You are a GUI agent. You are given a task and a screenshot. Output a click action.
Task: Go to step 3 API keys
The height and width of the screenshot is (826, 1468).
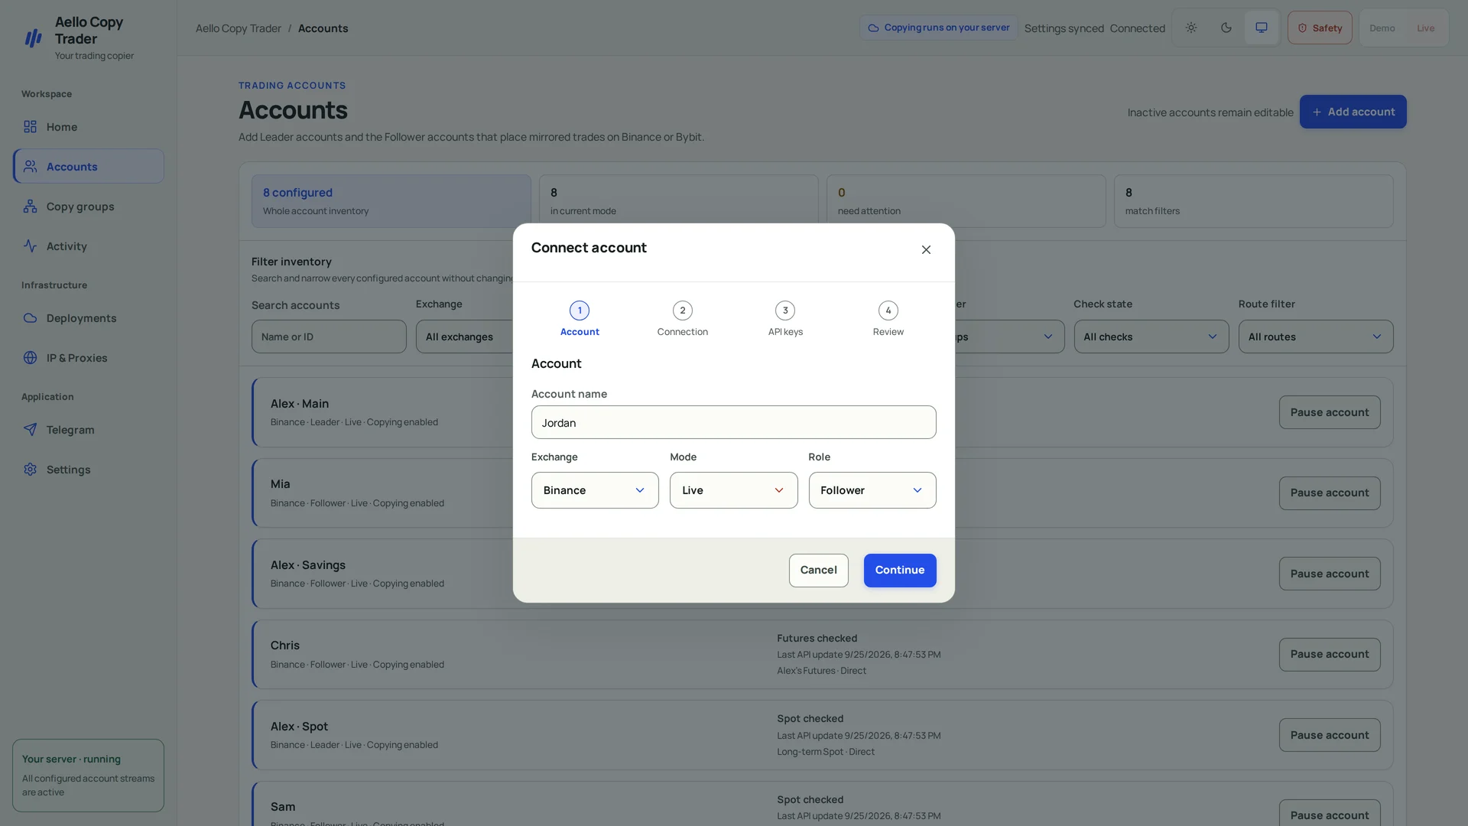coord(785,319)
